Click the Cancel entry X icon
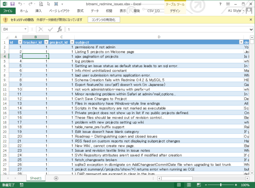This screenshot has height=188, width=255. point(41,29)
